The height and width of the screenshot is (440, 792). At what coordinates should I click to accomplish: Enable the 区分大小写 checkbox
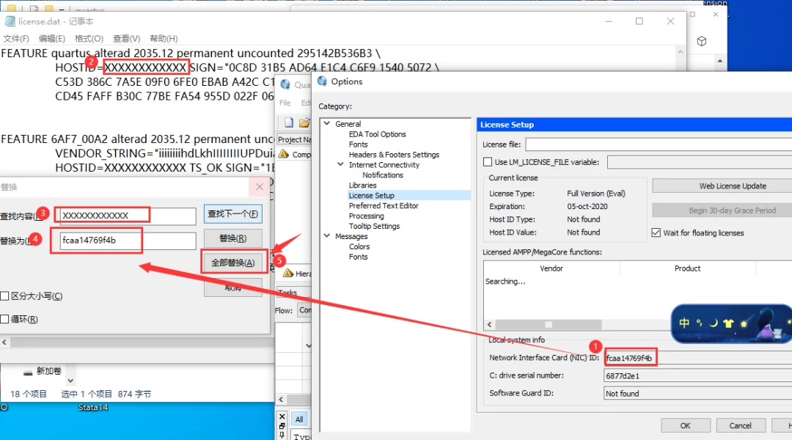[4, 296]
